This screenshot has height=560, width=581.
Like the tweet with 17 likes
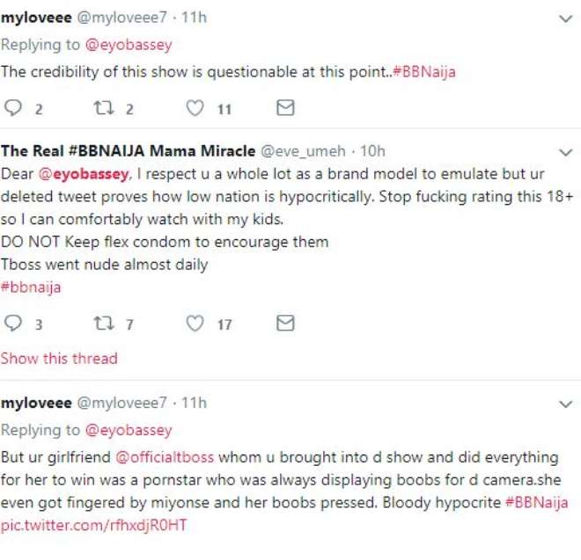(195, 324)
